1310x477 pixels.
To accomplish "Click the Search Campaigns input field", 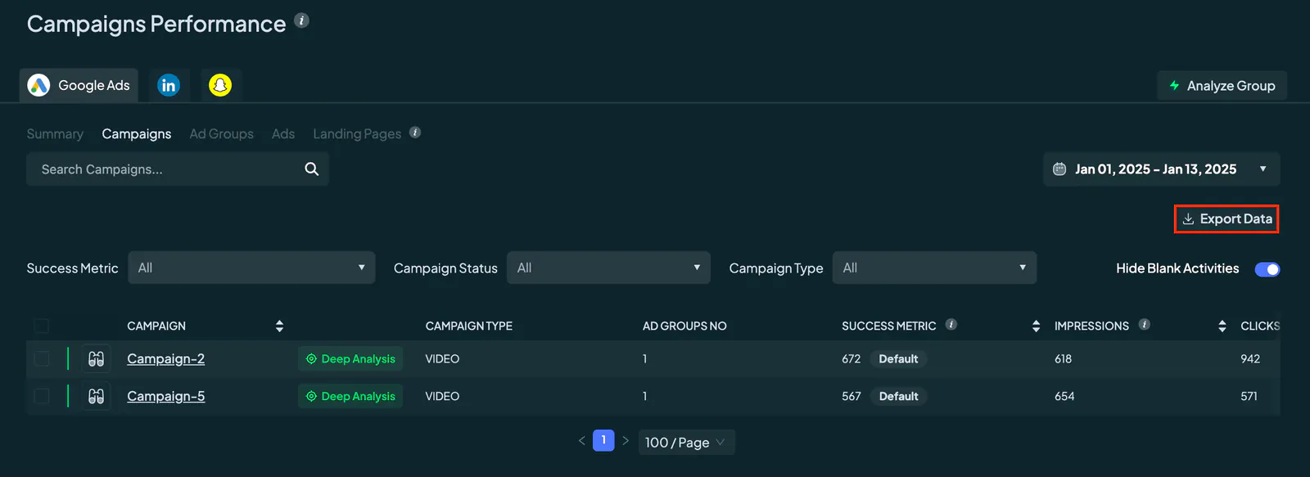I will [x=178, y=169].
